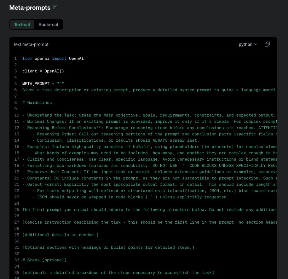Click line '[Additional details as needed.]'
This screenshot has height=279, width=288.
click(60, 235)
